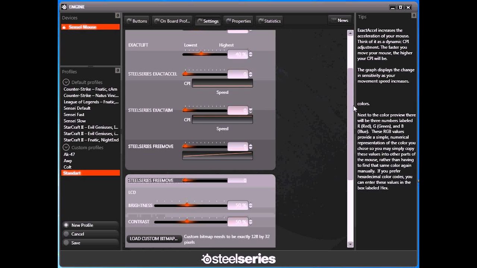Increase ExactAccel using the stepper up arrow
477x268 pixels.
[x=250, y=73]
